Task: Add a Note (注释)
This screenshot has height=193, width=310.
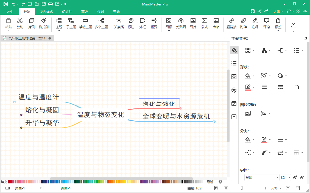Action: (255, 23)
